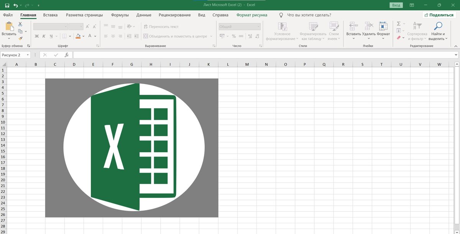Click Переносить текст wrap text button
Image resolution: width=460 pixels, height=234 pixels.
(161, 26)
